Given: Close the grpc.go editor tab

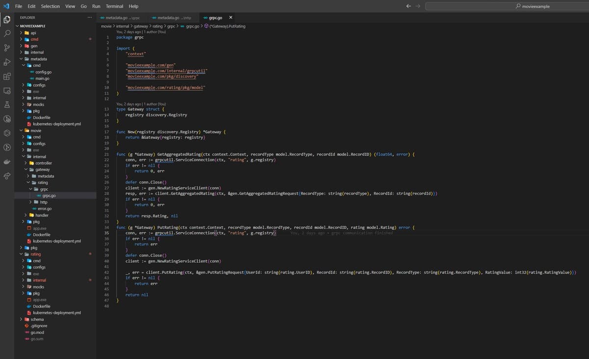Looking at the screenshot, I should pos(231,18).
